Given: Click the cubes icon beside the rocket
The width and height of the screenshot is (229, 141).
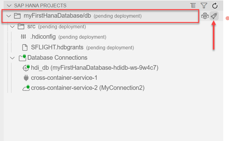Looking at the screenshot, I should tap(205, 16).
